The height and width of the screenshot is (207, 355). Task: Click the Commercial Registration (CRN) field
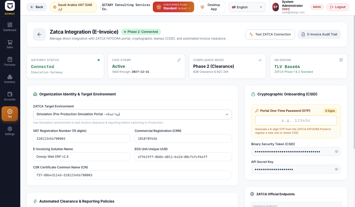tap(183, 138)
